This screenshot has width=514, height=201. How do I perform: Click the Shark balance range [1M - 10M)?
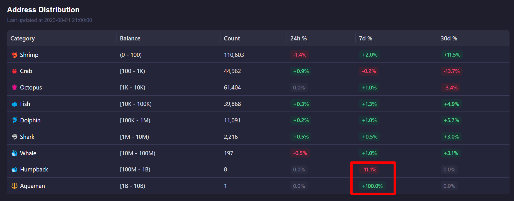pyautogui.click(x=135, y=137)
